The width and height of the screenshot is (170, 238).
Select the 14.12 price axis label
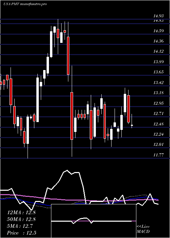point(158,51)
